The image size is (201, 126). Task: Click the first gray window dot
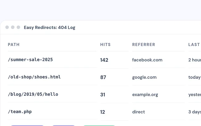[x=7, y=27]
